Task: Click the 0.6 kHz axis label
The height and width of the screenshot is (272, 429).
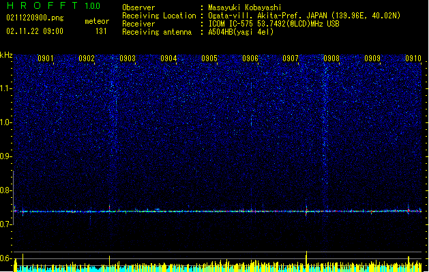Action: 6,258
